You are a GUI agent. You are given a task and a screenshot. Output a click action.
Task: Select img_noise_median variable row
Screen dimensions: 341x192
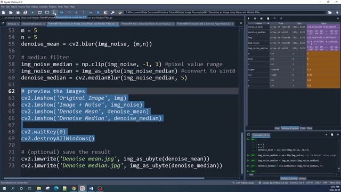294,48
